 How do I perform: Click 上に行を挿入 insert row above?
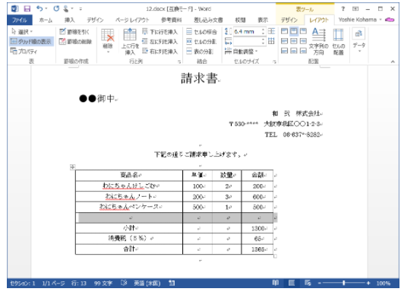coord(130,41)
